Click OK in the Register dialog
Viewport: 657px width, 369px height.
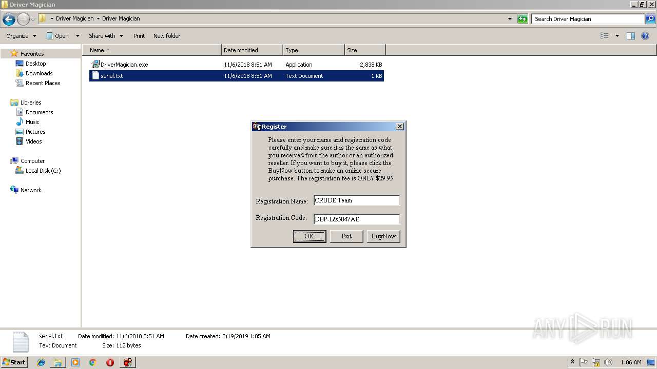(x=309, y=236)
